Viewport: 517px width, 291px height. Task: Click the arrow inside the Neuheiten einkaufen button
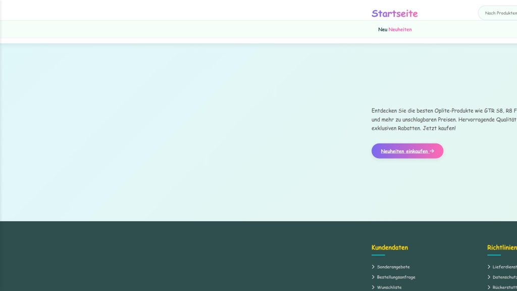(431, 151)
